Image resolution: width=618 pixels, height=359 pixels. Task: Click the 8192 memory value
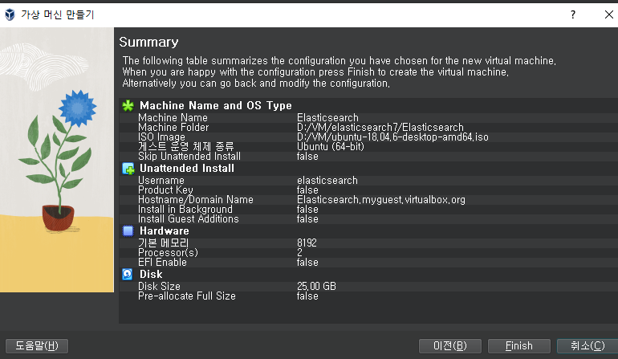(307, 243)
